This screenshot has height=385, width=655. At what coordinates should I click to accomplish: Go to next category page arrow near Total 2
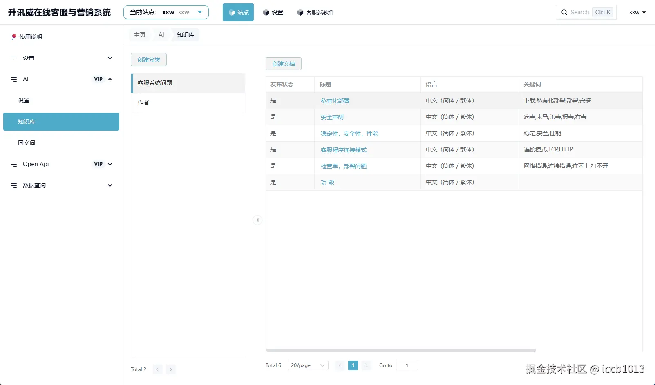click(x=171, y=369)
